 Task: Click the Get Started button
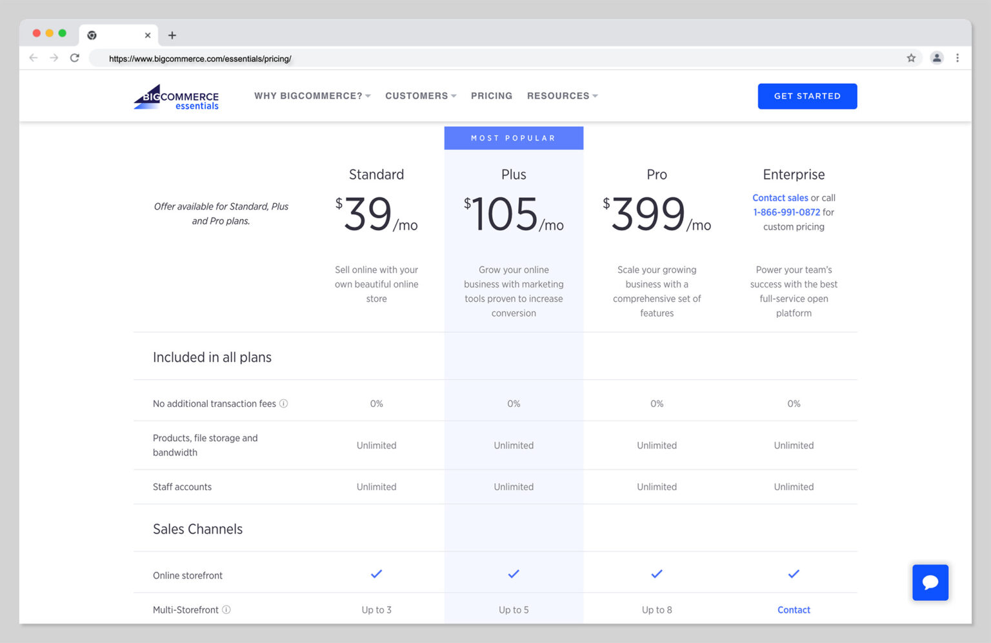pos(807,96)
